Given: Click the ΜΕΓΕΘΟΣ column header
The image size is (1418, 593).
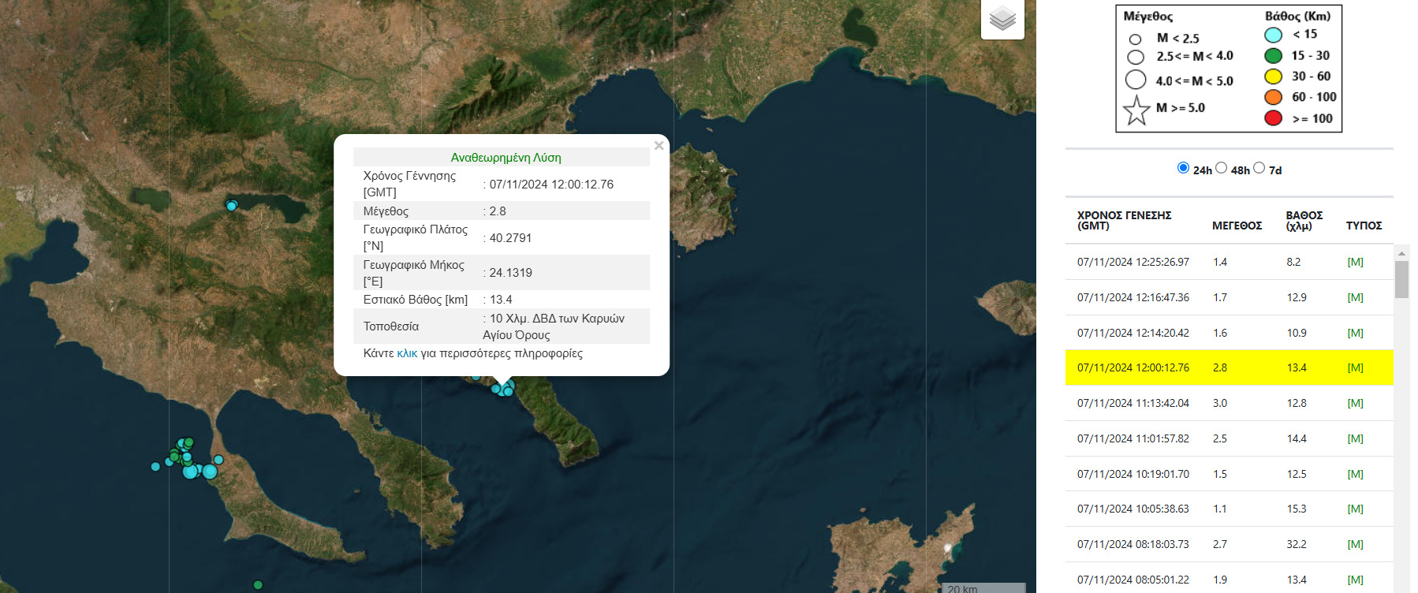Looking at the screenshot, I should tap(1236, 226).
